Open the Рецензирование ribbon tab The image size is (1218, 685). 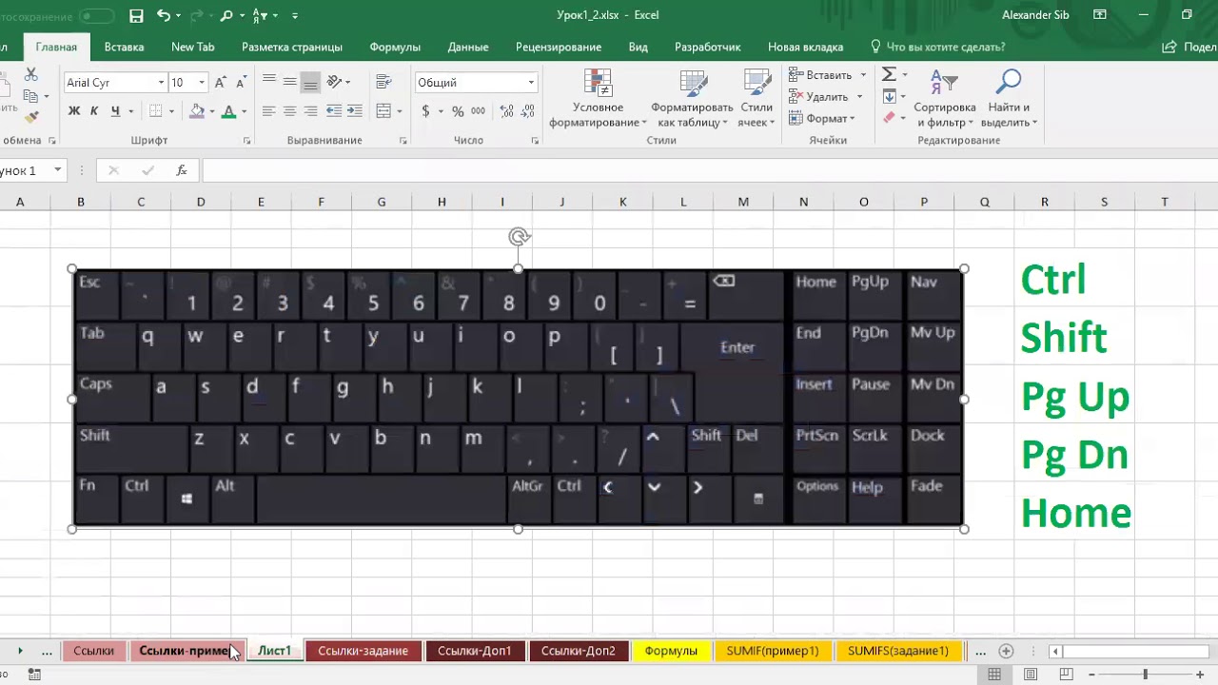[x=559, y=47]
